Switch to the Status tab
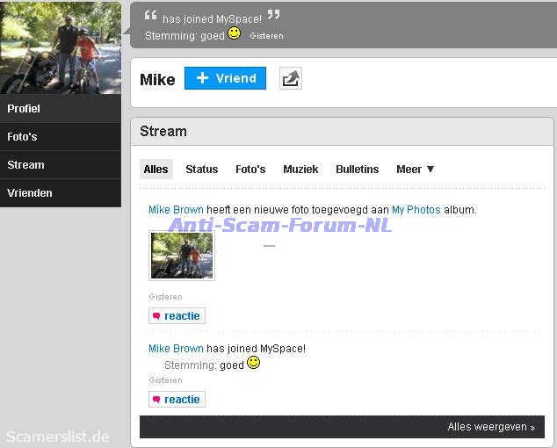 [x=201, y=169]
